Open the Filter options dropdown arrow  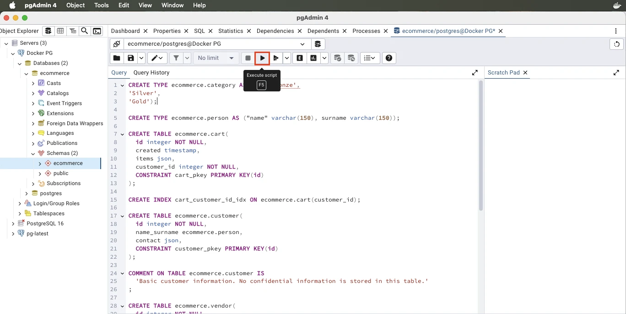click(x=187, y=58)
